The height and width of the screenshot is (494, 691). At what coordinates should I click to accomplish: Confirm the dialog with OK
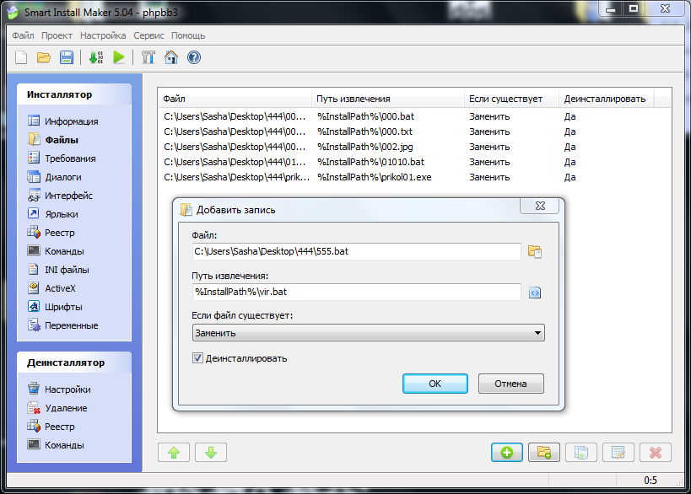point(435,384)
